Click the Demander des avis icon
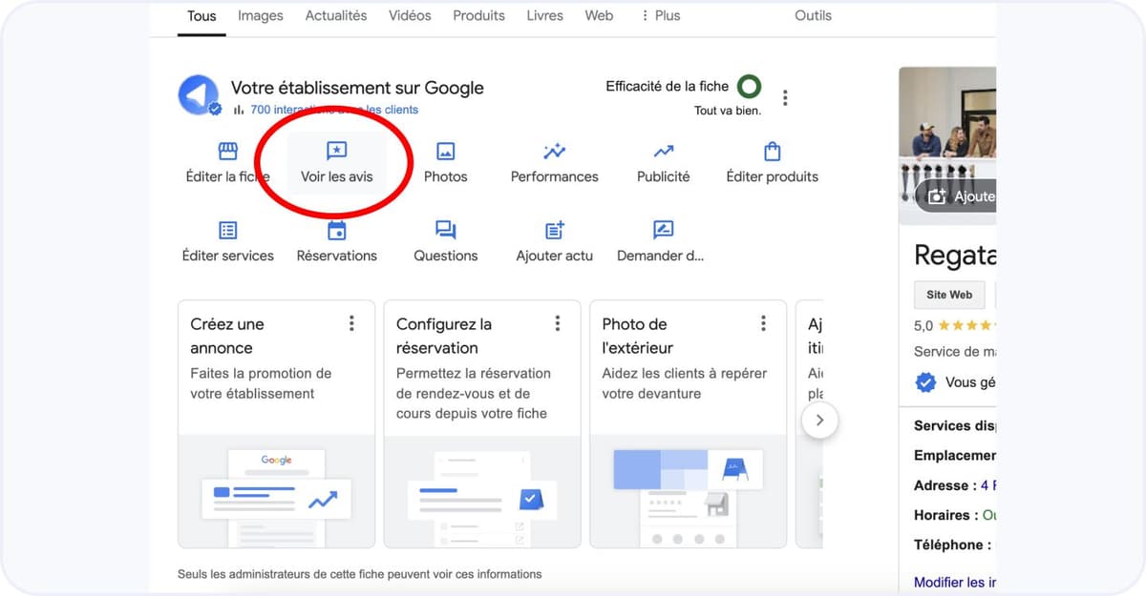1146x596 pixels. (662, 231)
